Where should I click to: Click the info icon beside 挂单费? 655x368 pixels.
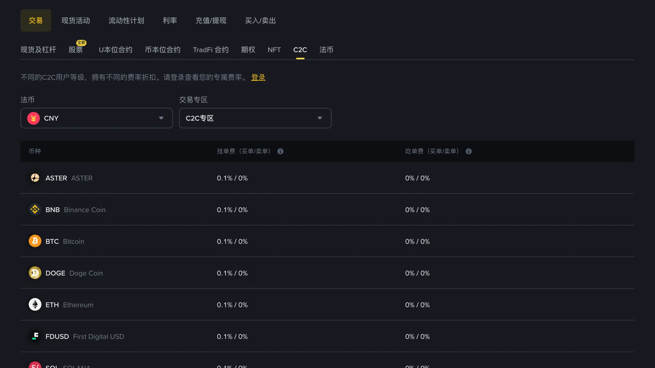[280, 151]
